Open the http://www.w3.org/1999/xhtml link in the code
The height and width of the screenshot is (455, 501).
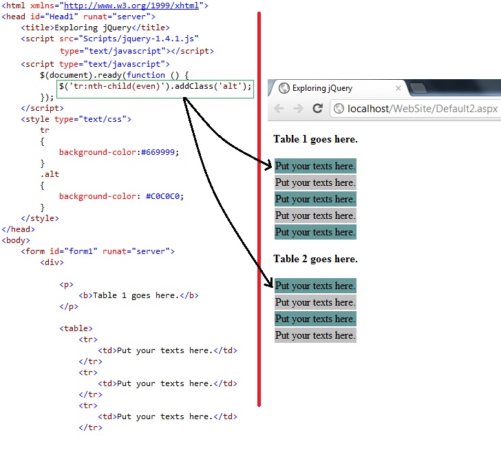[131, 6]
